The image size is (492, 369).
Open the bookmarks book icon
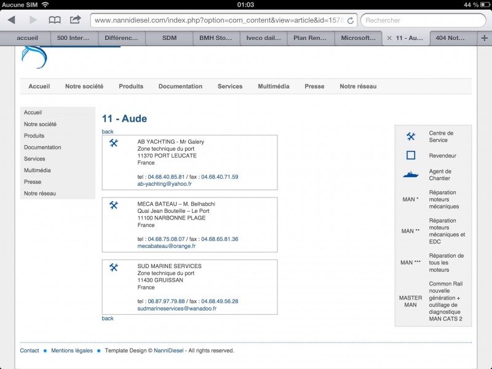pos(55,20)
